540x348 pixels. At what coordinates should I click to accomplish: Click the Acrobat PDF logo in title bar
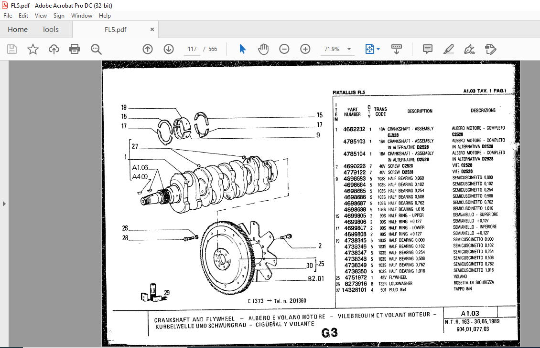tap(5, 6)
